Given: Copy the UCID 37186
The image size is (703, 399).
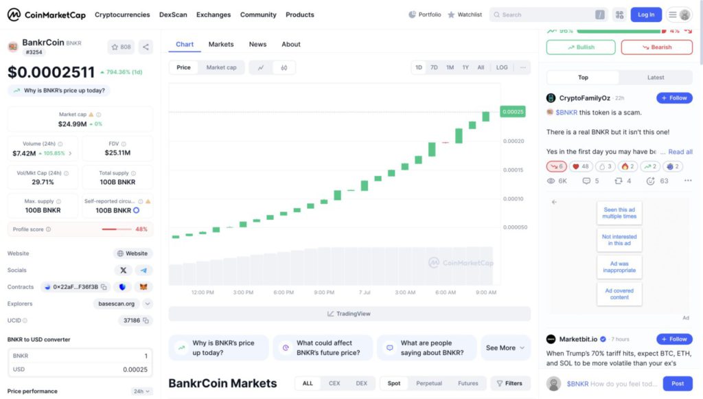Looking at the screenshot, I should click(x=146, y=321).
